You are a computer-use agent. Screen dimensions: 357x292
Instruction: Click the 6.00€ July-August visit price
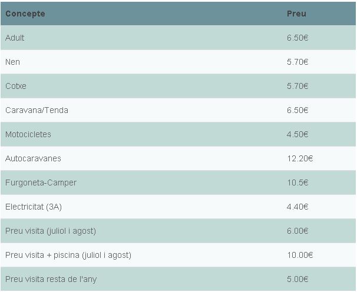coord(297,231)
